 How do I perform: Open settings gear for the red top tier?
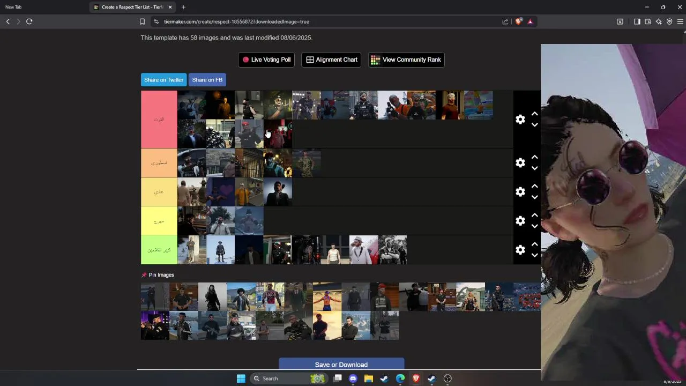click(520, 119)
